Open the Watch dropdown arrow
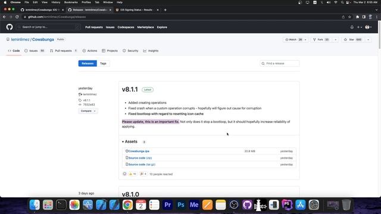 305,40
